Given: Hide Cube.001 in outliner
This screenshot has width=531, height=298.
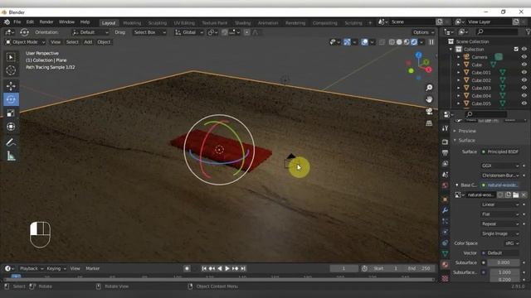Looking at the screenshot, I should [x=524, y=72].
